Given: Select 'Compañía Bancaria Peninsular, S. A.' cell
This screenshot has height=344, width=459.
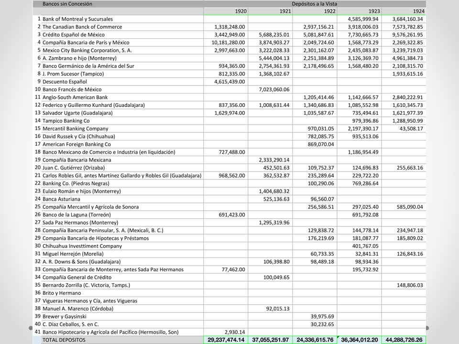Looking at the screenshot, I should click(122, 230).
